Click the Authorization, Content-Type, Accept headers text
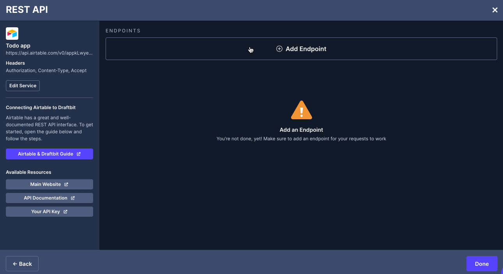This screenshot has width=503, height=274. (x=46, y=71)
